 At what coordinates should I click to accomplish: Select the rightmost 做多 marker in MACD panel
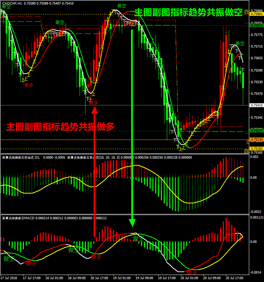[192, 272]
